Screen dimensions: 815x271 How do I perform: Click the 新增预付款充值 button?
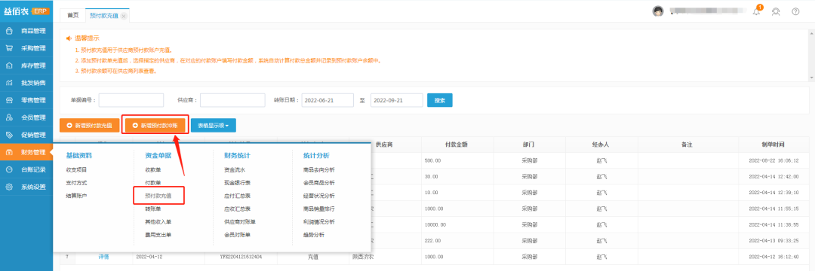coord(89,126)
